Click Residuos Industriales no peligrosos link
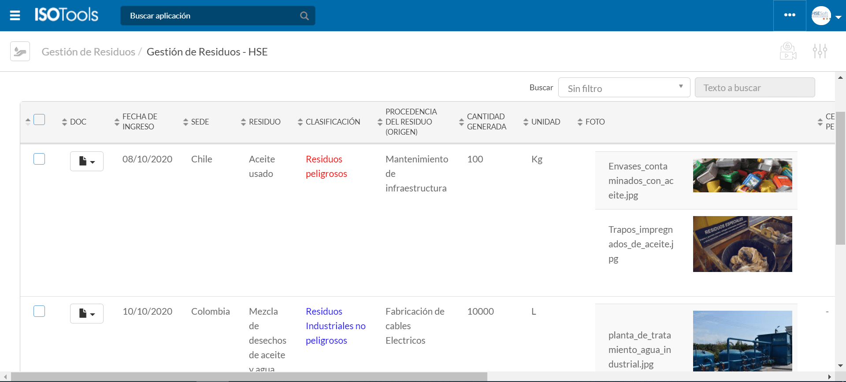846x382 pixels. point(336,326)
